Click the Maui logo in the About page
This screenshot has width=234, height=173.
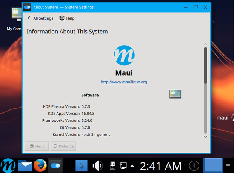coord(124,55)
